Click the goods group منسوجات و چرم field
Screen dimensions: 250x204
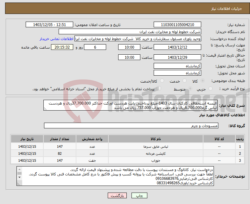pos(131,126)
